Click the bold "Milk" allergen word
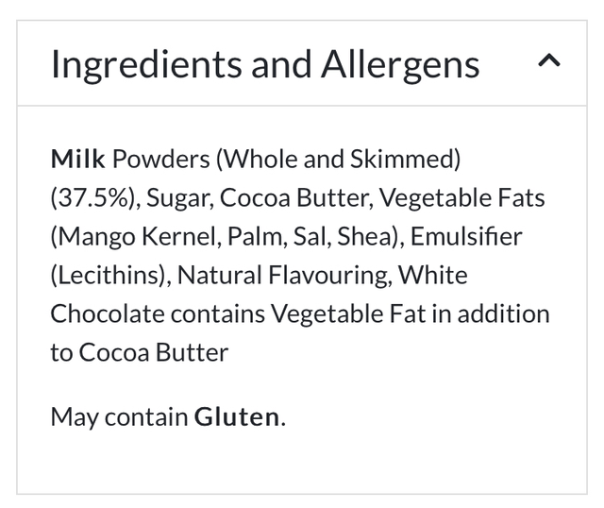Screen dimensions: 604x508 pyautogui.click(x=77, y=160)
